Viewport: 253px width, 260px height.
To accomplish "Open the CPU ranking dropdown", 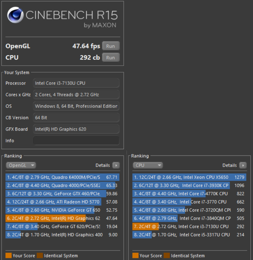I will point(148,165).
